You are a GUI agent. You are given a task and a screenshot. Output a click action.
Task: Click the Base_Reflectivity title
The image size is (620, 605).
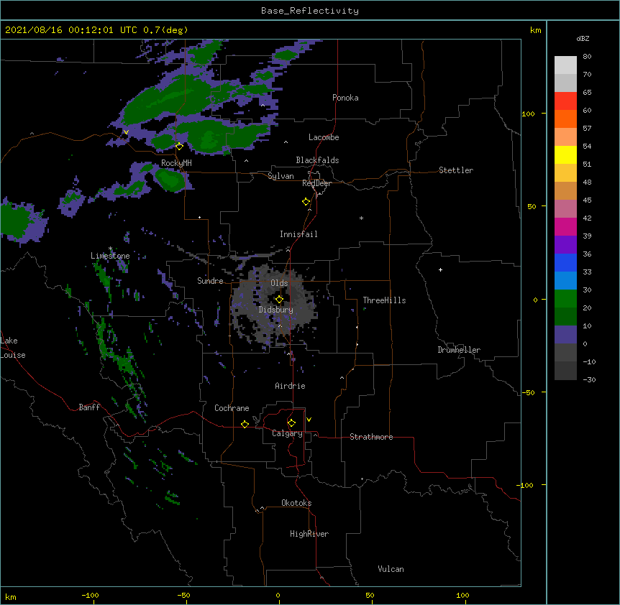[x=310, y=11]
